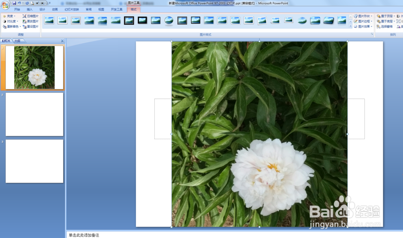
Task: Switch to the 设计 ribbon tab
Action: coord(42,10)
